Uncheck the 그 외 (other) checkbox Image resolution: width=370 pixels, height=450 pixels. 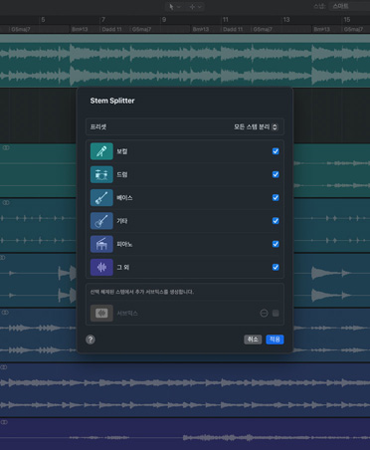[276, 268]
